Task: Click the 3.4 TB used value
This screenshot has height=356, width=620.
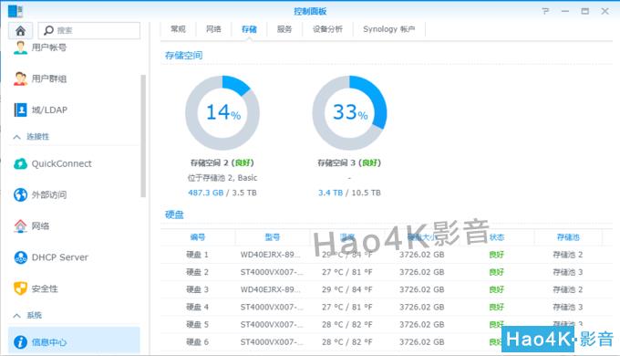Action: click(x=331, y=193)
